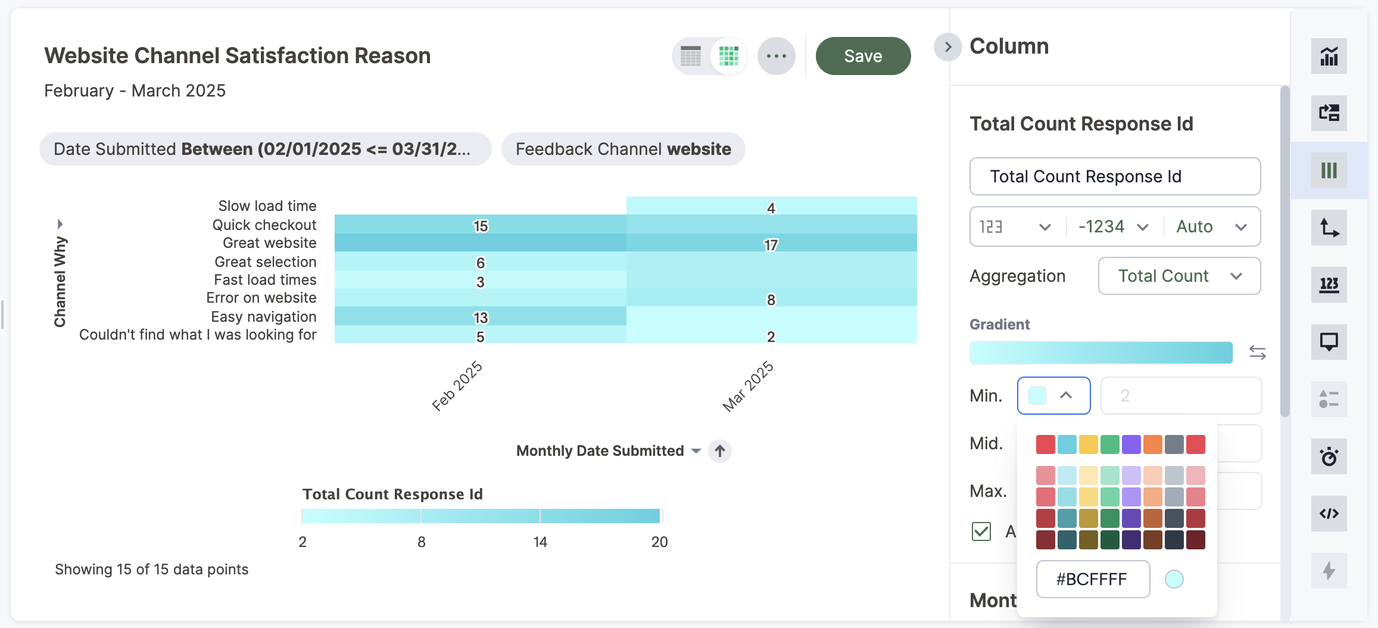Image resolution: width=1378 pixels, height=628 pixels.
Task: Click the Feedback Channel website filter chip
Action: point(623,149)
